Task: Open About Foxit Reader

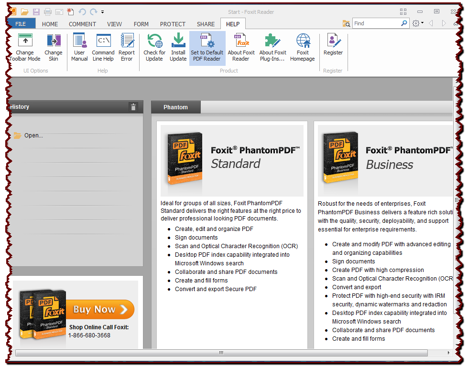Action: tap(241, 48)
